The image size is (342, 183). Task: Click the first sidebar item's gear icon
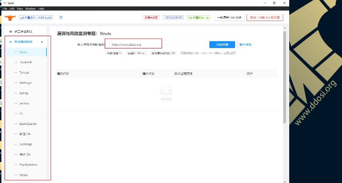point(11,32)
